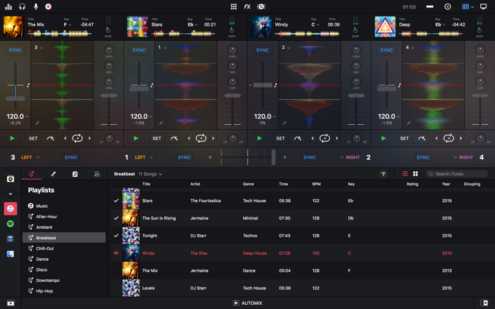This screenshot has height=309, width=495.
Task: Select the playlists tab icon
Action: tap(32, 174)
